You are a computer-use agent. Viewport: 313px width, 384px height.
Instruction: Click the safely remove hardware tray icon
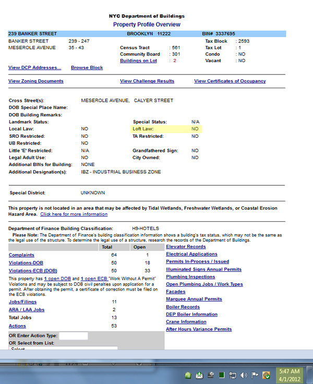point(210,375)
